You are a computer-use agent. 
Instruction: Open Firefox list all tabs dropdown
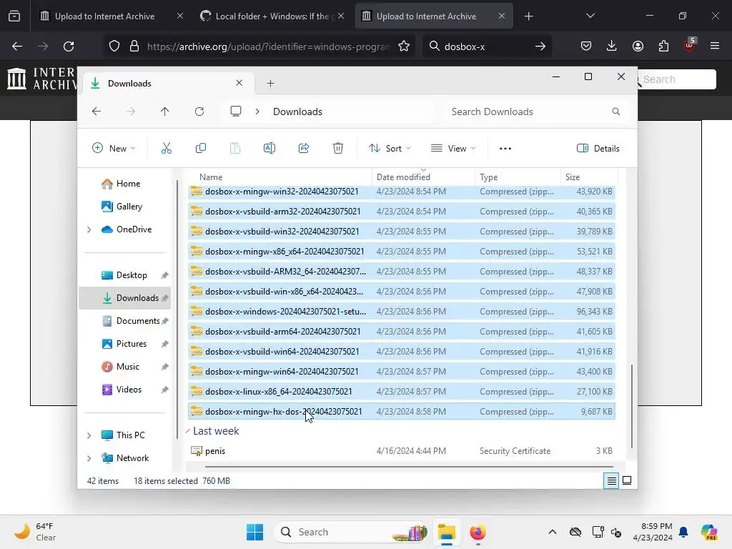[x=590, y=16]
